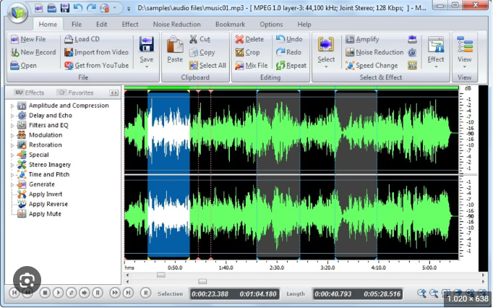Expand the Filters and EQ category

point(12,126)
